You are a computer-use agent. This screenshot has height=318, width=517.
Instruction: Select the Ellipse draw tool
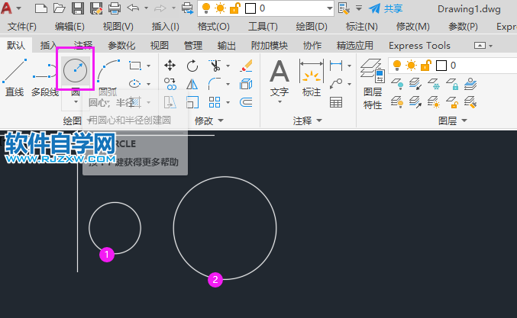pos(134,84)
